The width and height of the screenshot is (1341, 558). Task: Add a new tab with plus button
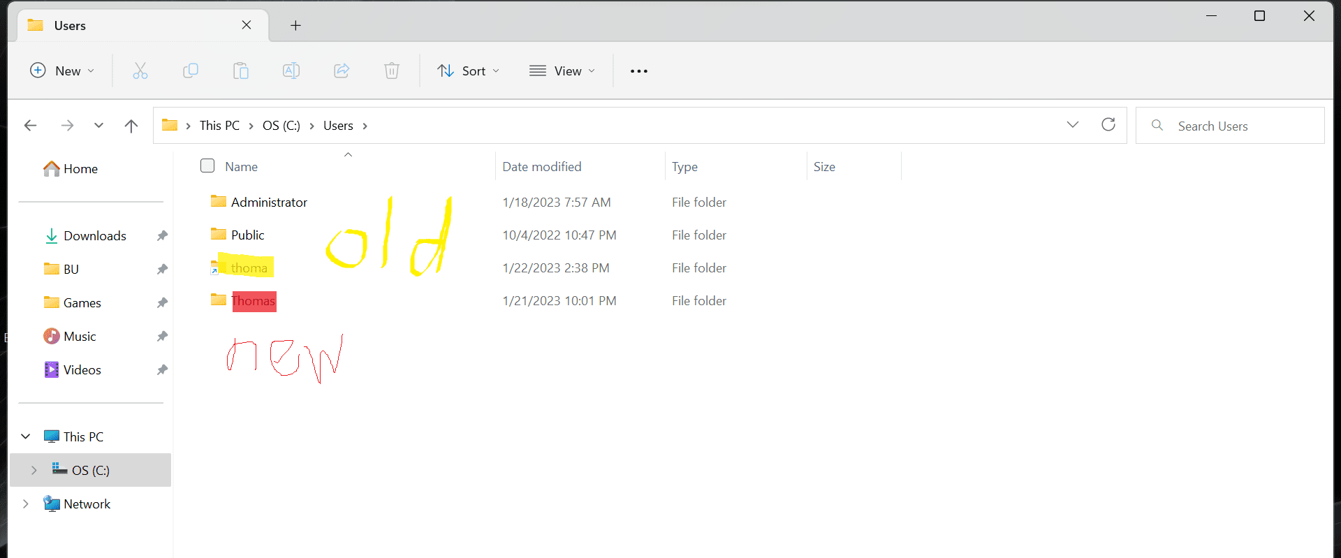295,25
